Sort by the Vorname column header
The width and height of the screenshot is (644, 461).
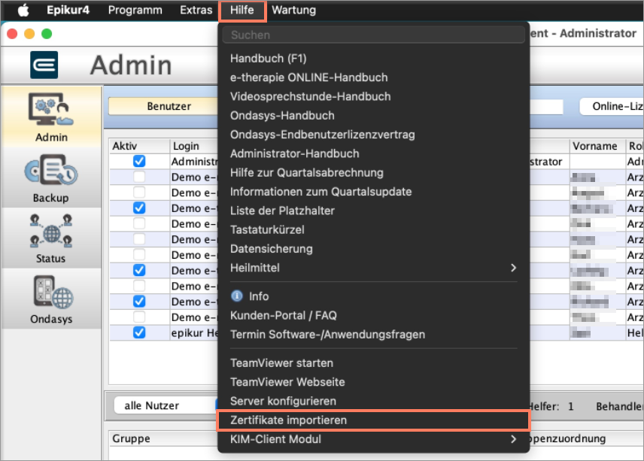[x=597, y=146]
